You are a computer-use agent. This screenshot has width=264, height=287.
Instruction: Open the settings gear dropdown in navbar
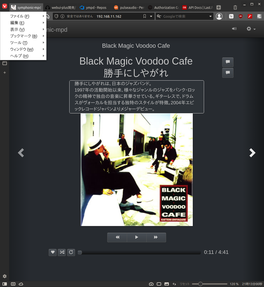coord(251,29)
